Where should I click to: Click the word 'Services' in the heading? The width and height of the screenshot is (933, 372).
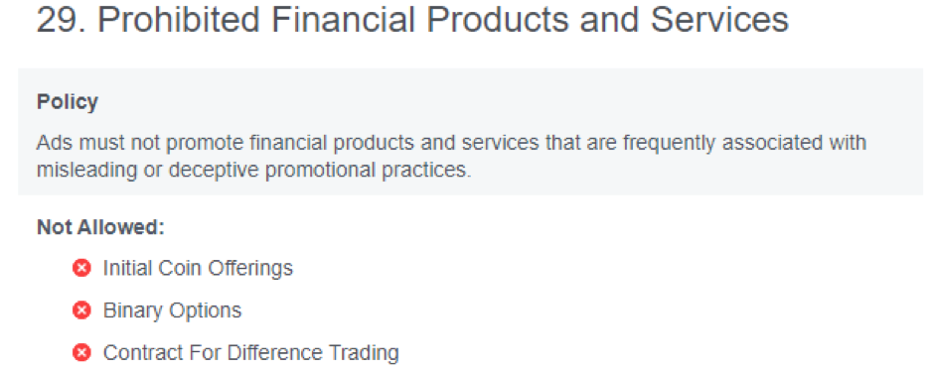point(719,21)
